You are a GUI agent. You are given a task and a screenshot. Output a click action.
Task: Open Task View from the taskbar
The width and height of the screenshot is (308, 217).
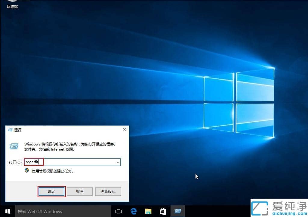119,211
